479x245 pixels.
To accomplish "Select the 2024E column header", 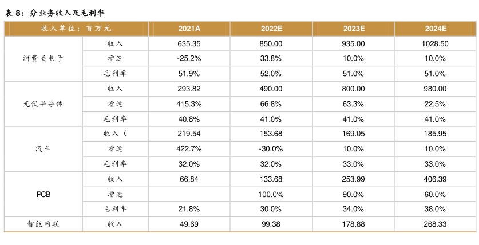I will coord(436,29).
